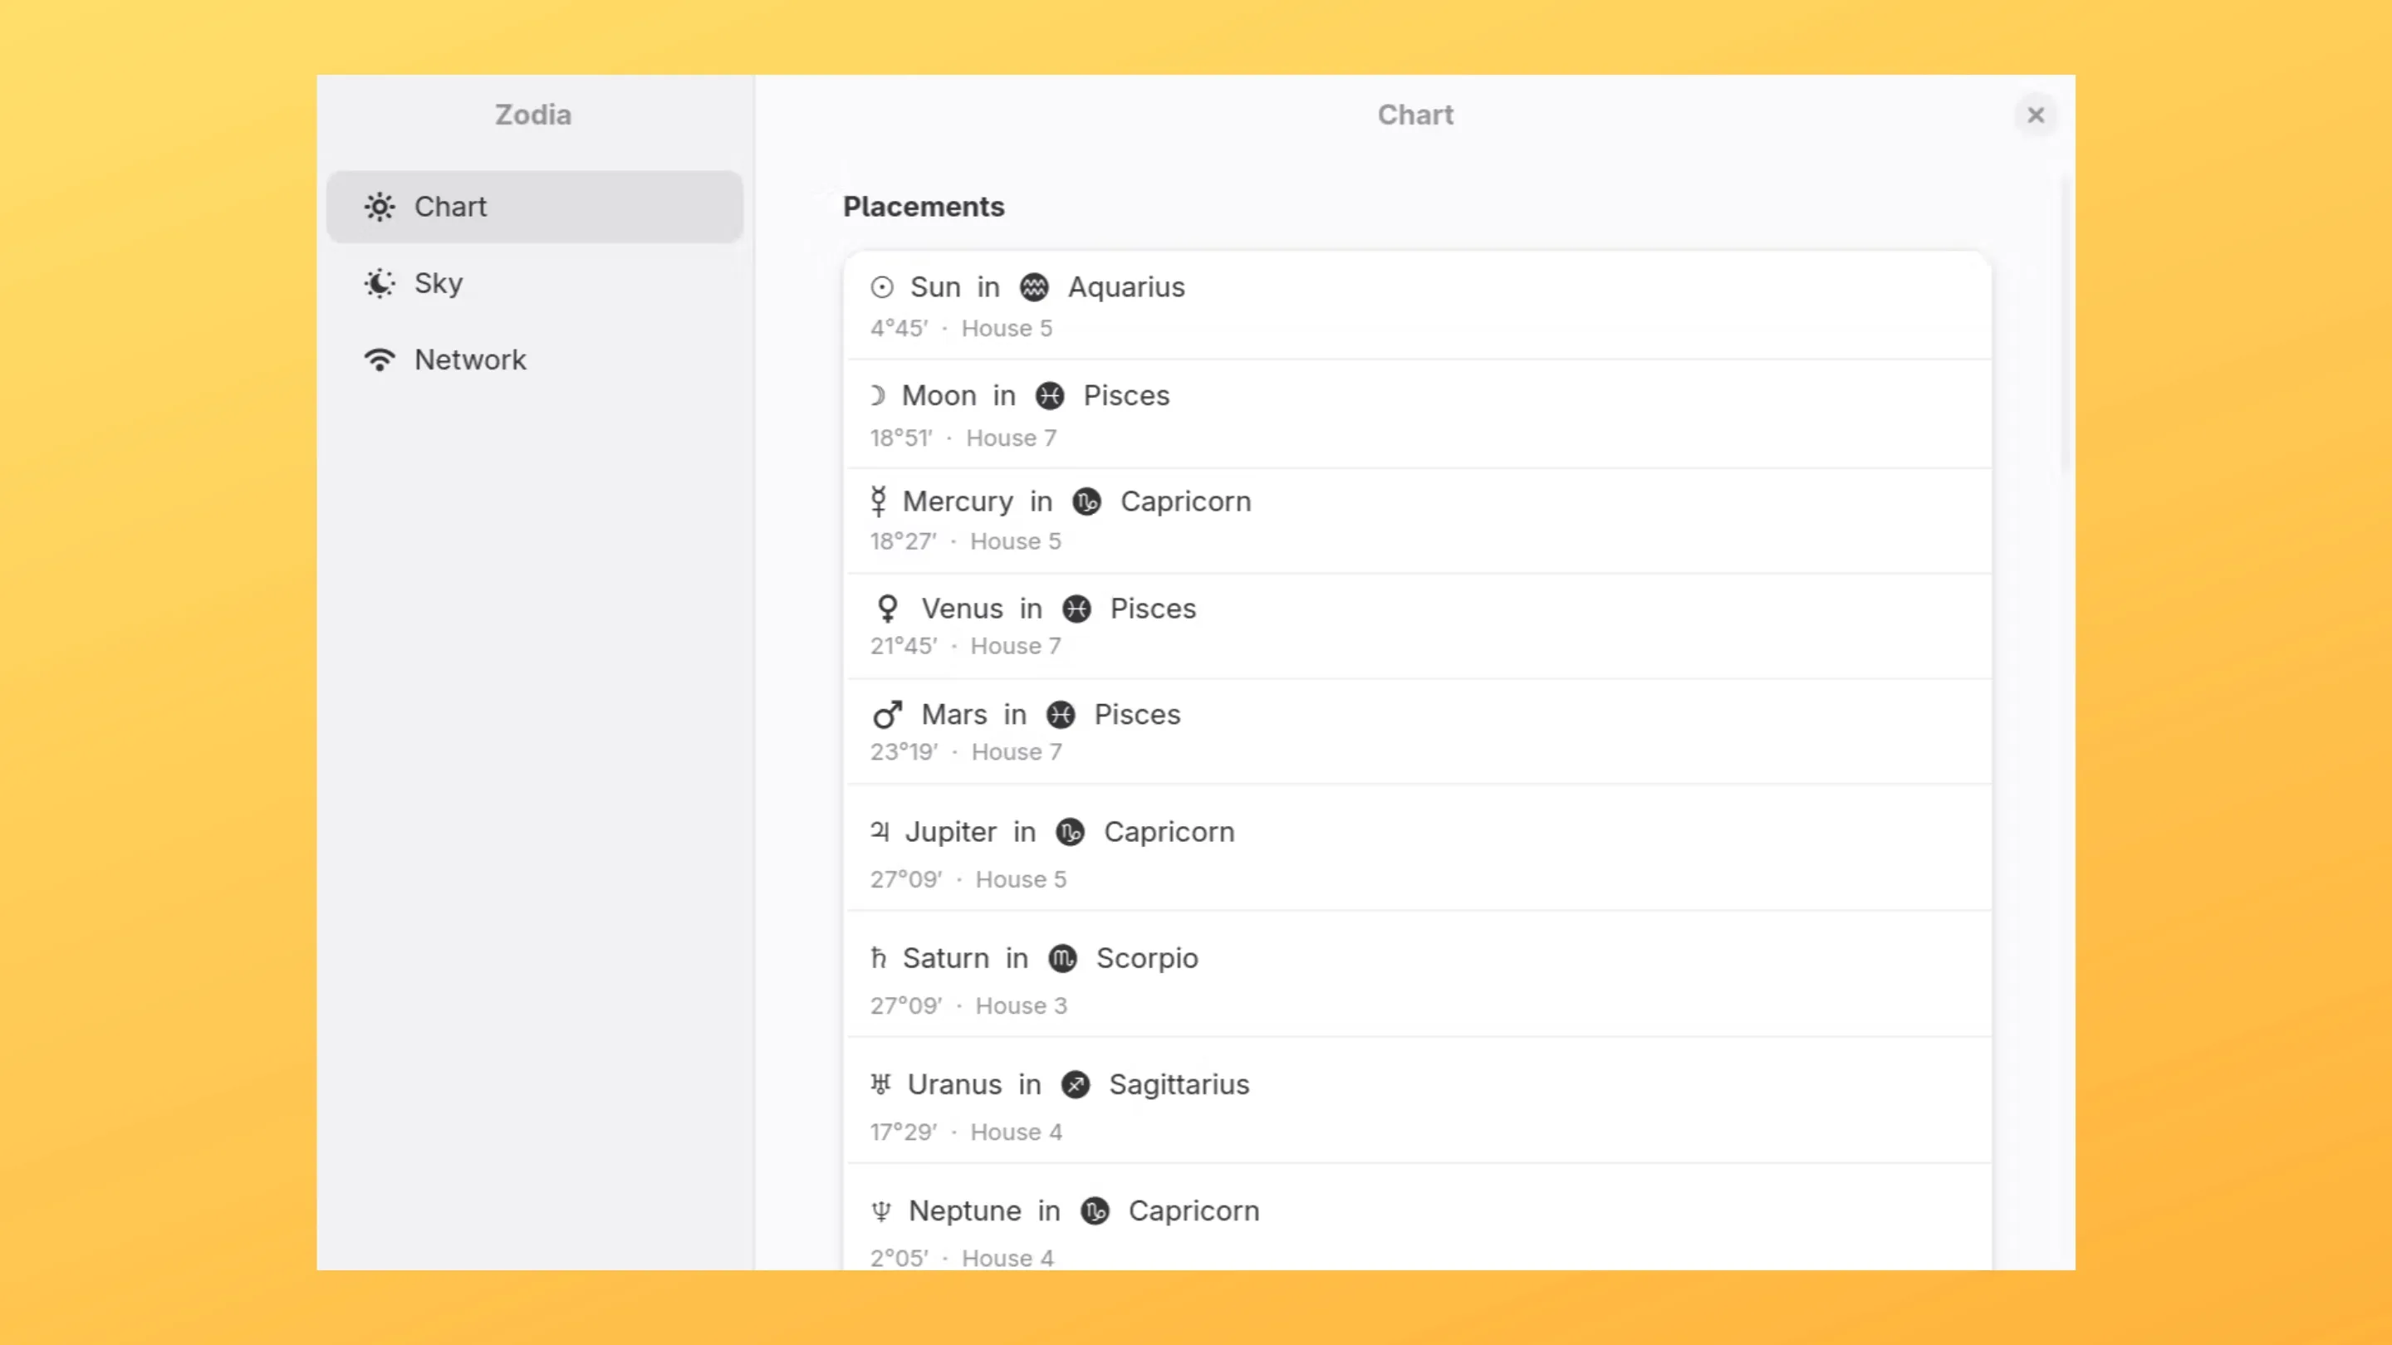This screenshot has width=2392, height=1345.
Task: Click the Venus planet glyph icon
Action: (888, 609)
